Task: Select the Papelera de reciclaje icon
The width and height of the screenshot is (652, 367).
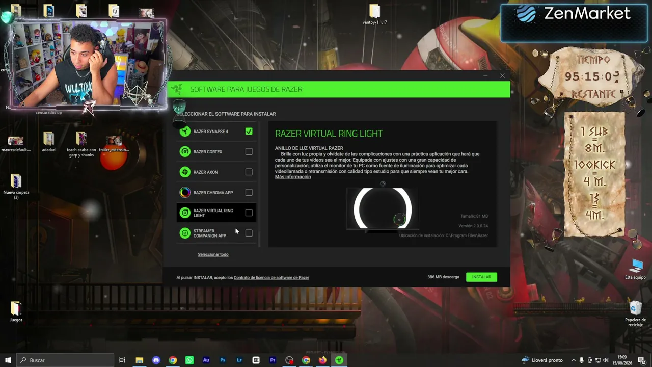Action: [636, 313]
